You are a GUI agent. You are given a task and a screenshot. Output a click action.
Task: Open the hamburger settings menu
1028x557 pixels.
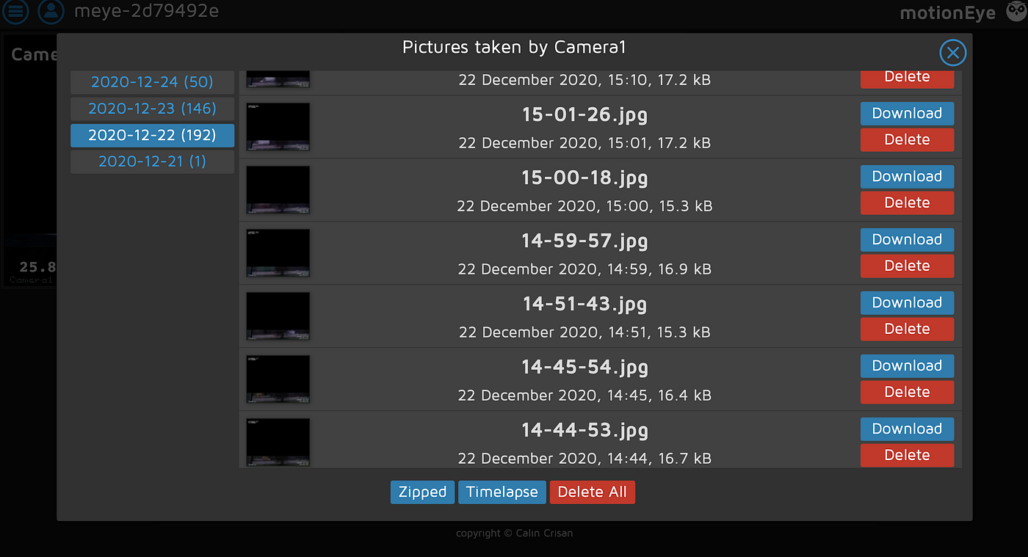pyautogui.click(x=15, y=12)
